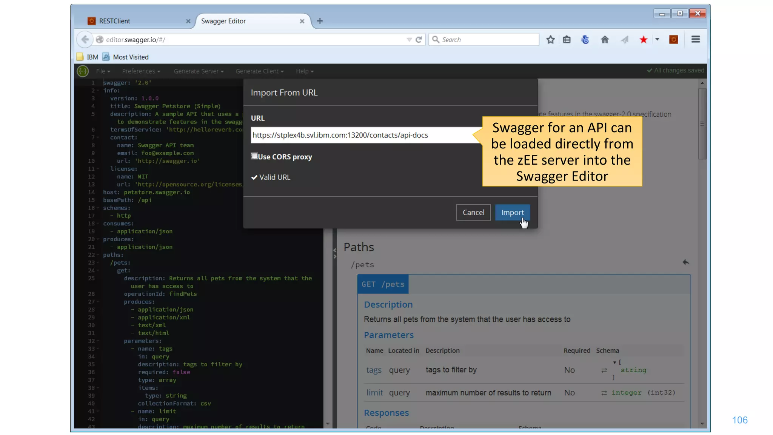This screenshot has width=773, height=435.
Task: Click in the import URL input field
Action: click(366, 135)
